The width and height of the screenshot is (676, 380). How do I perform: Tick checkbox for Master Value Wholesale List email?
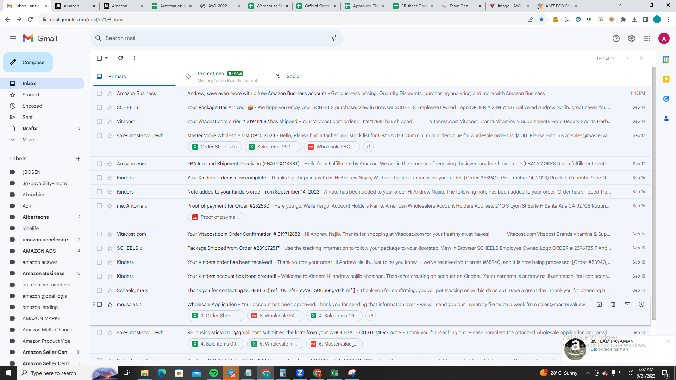pos(99,135)
